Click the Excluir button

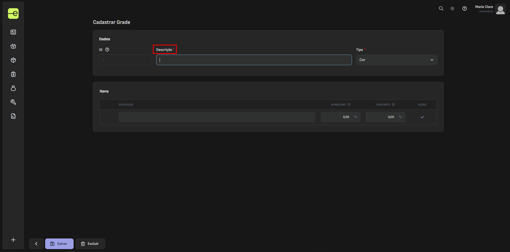(90, 244)
